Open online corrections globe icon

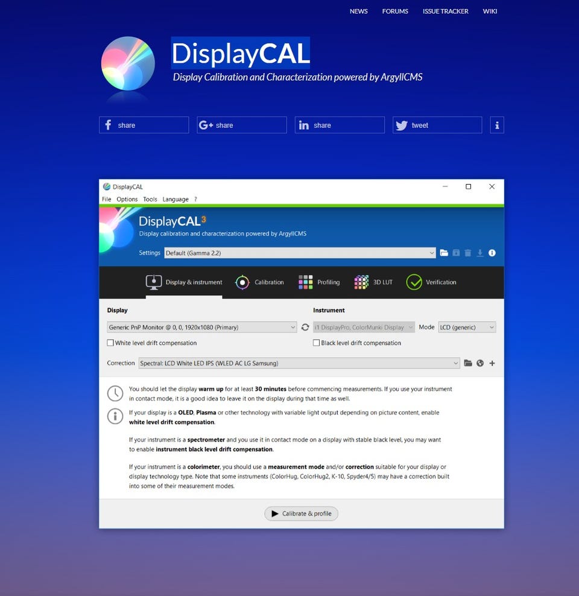click(480, 363)
